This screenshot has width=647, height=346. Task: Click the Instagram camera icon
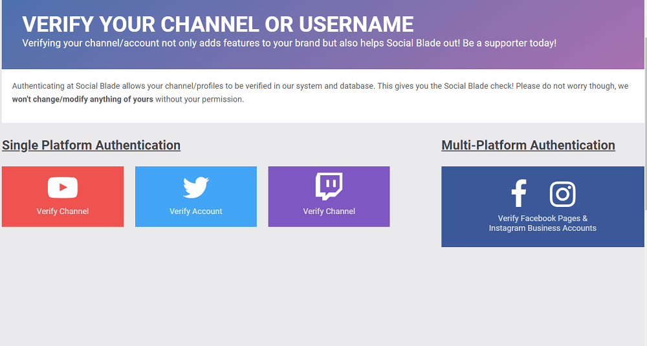[562, 194]
